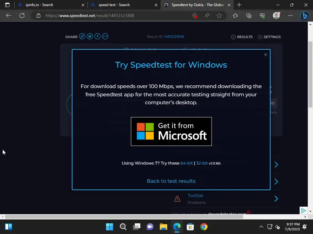Screen dimensions: 313x234
Task: Click Result ID 14972121808 link
Action: (x=174, y=37)
